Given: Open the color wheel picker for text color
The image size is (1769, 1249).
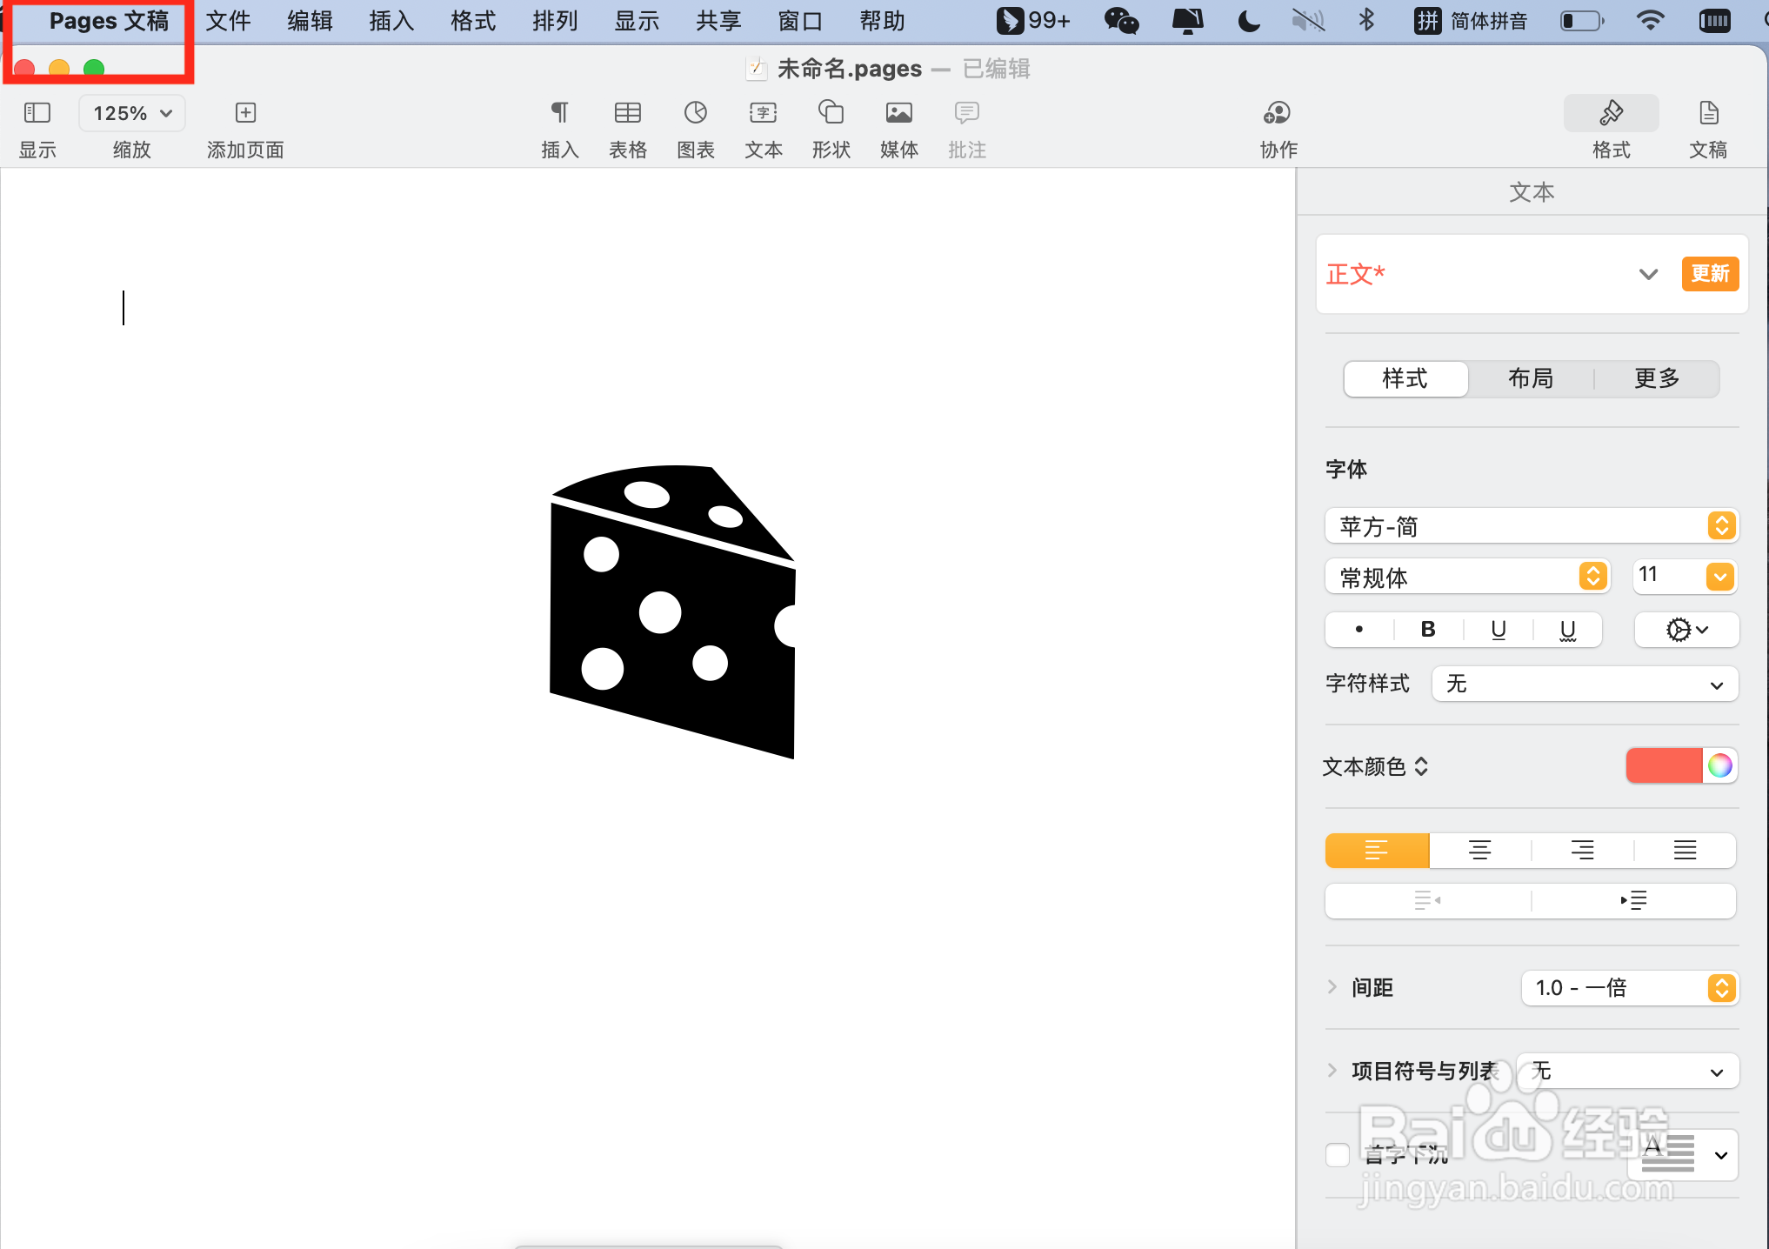Looking at the screenshot, I should point(1719,765).
